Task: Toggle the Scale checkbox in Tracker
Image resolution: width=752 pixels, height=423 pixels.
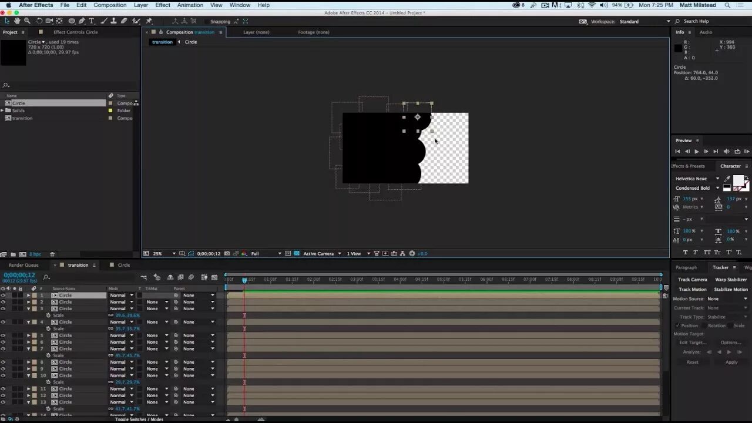Action: [730, 325]
